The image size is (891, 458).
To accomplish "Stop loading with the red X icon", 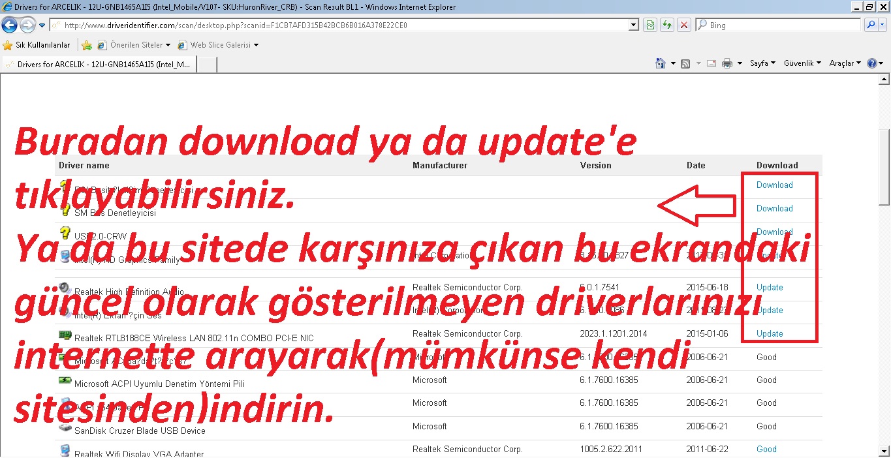I will (683, 25).
